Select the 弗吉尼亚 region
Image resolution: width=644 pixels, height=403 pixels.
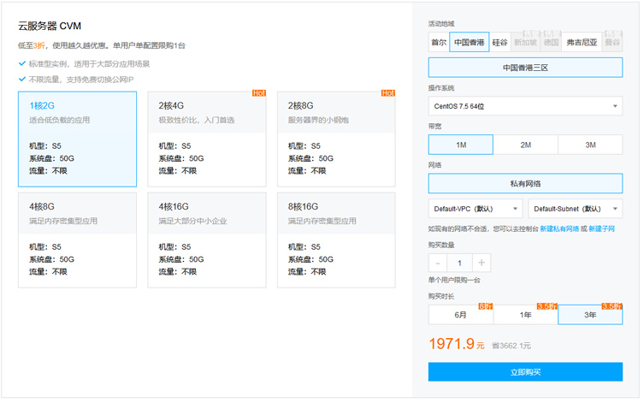pyautogui.click(x=582, y=42)
